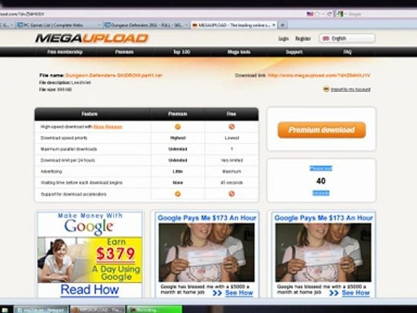Click the Google search engine icon
The image size is (417, 313).
click(340, 14)
